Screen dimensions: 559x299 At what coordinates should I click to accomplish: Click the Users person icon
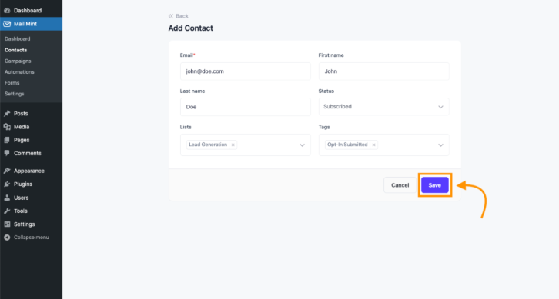coord(7,198)
